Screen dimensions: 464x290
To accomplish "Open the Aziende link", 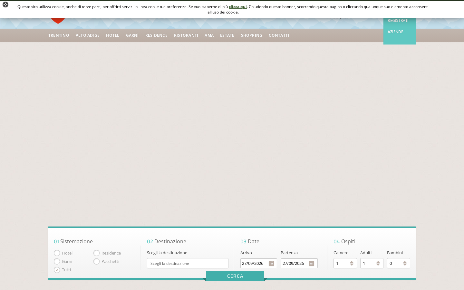I will point(395,32).
